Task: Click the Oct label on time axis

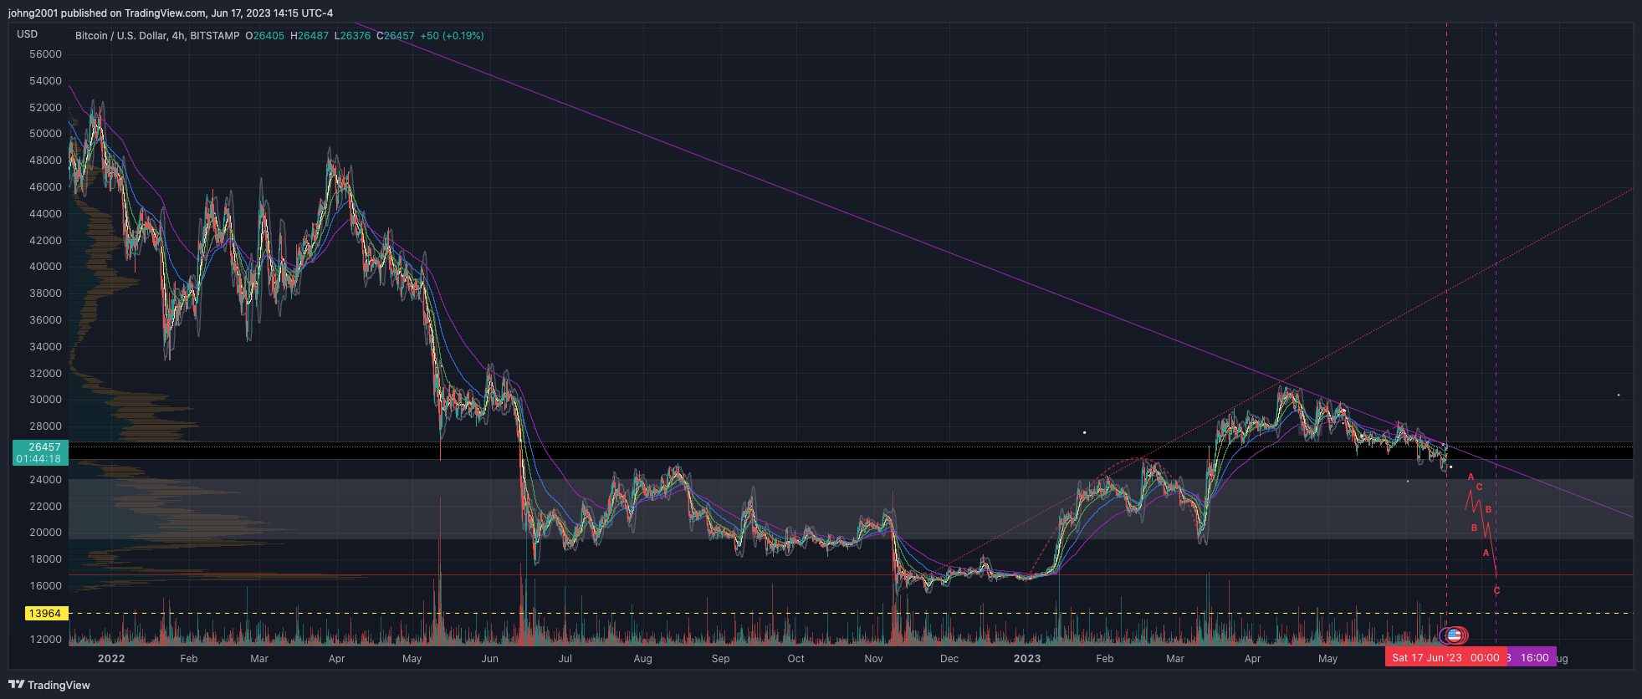Action: click(795, 659)
